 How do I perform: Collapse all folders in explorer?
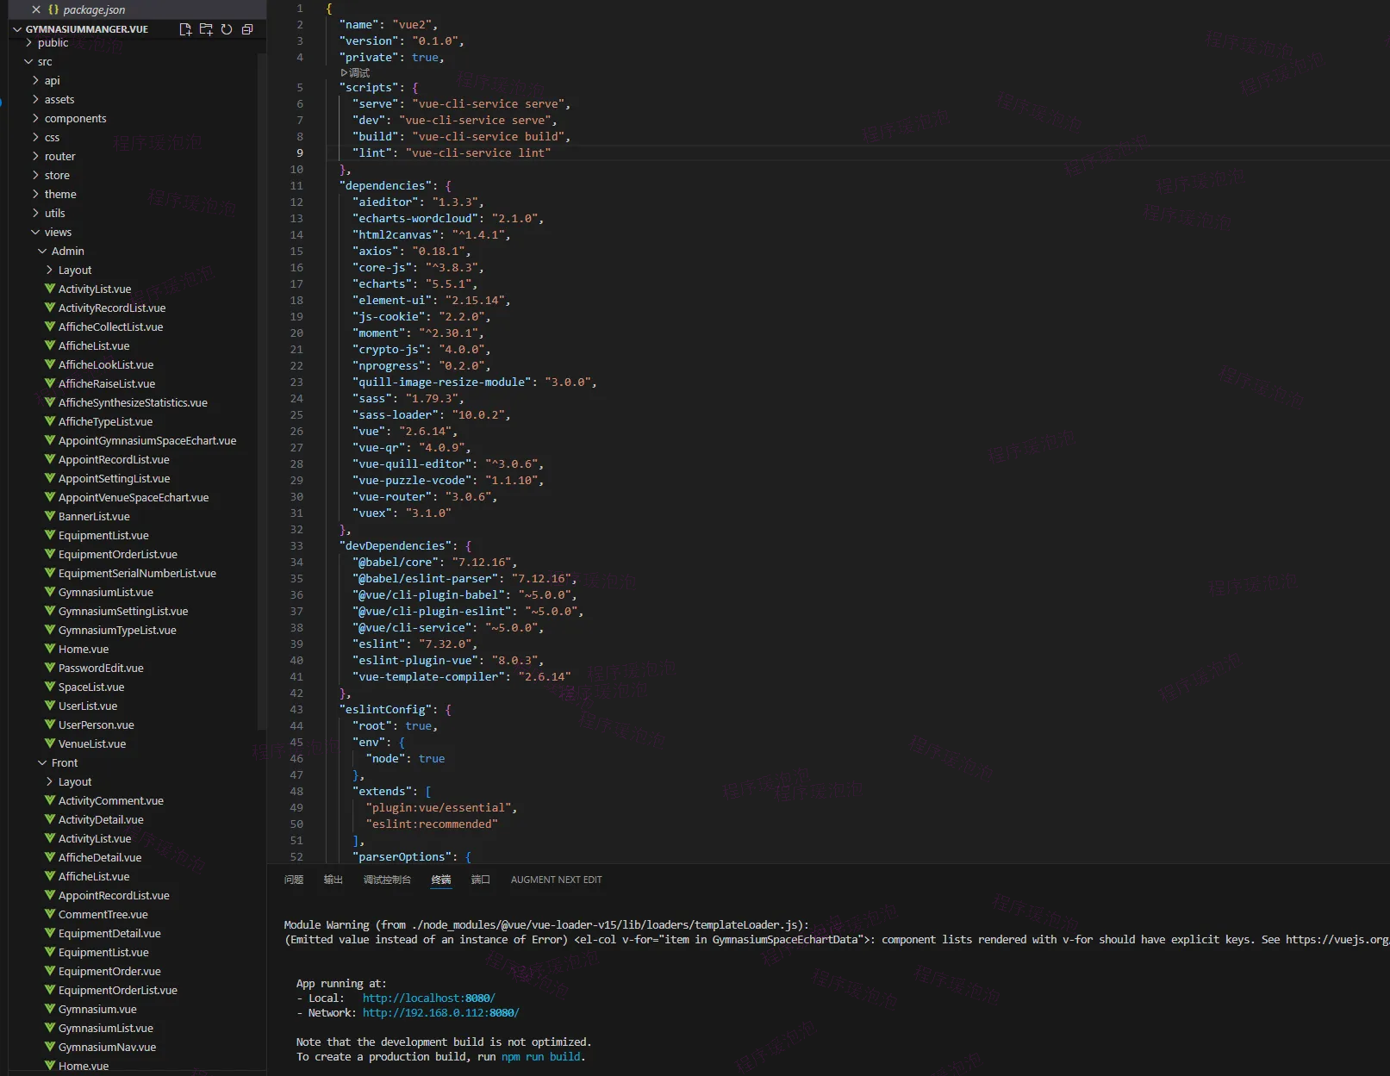[x=247, y=29]
